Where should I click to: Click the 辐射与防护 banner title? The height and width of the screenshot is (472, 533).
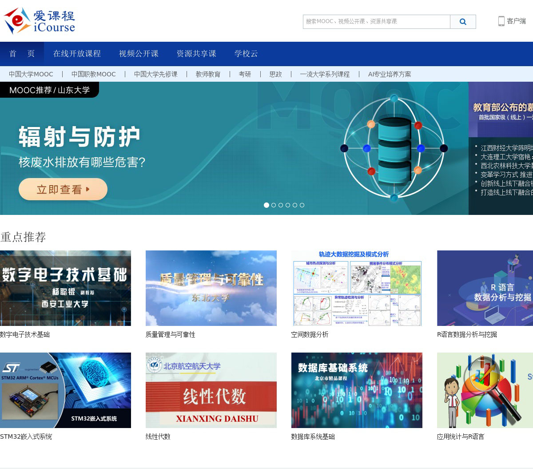click(x=80, y=136)
